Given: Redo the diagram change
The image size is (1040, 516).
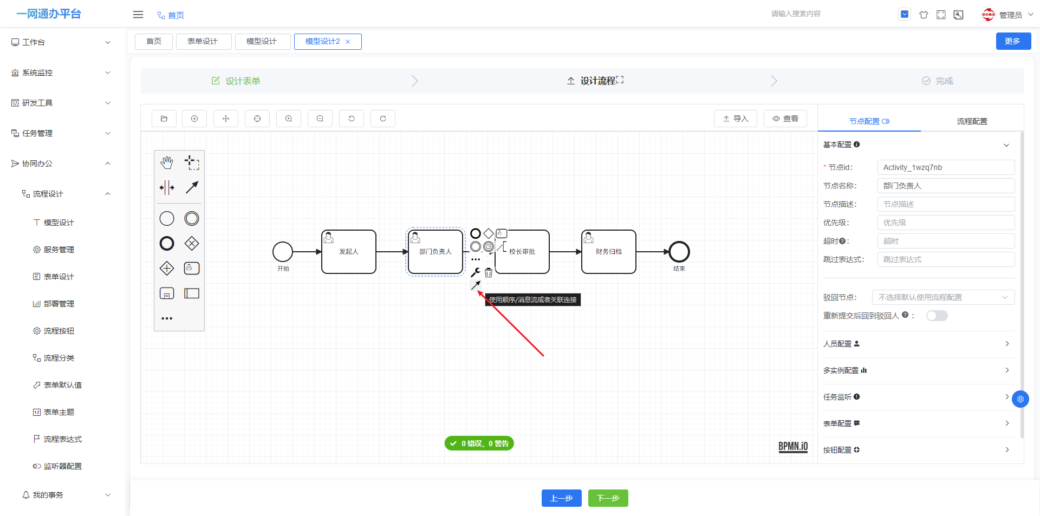Looking at the screenshot, I should [x=383, y=119].
